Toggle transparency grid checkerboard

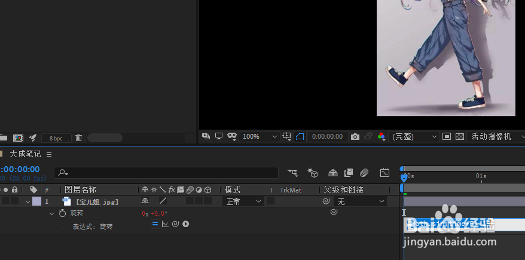(x=460, y=136)
